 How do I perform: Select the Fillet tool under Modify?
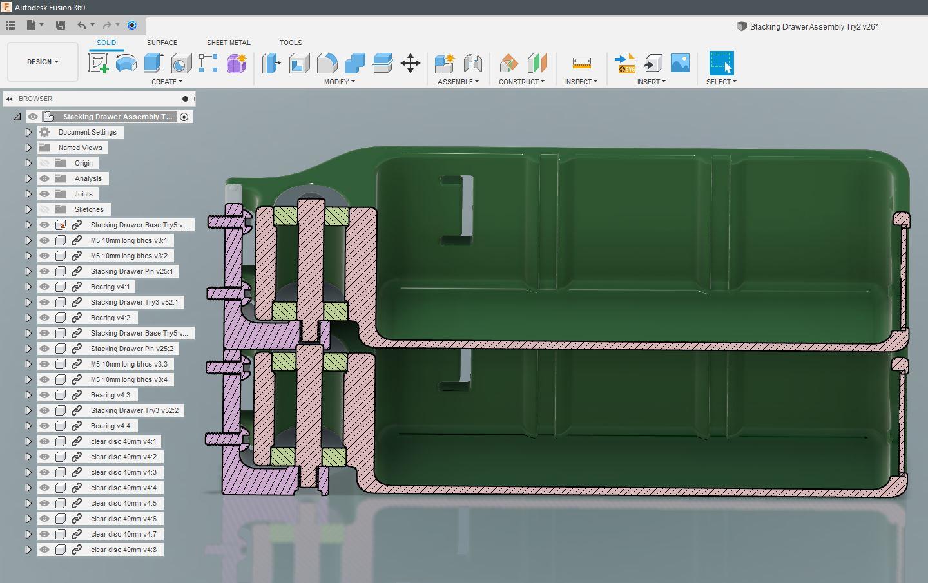coord(327,62)
